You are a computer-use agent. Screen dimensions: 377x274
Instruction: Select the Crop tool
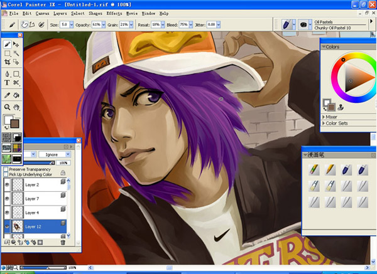tap(7, 63)
